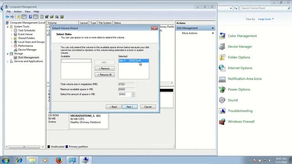
Task: Open the Troubleshooting link in Control Panel
Action: 240,111
